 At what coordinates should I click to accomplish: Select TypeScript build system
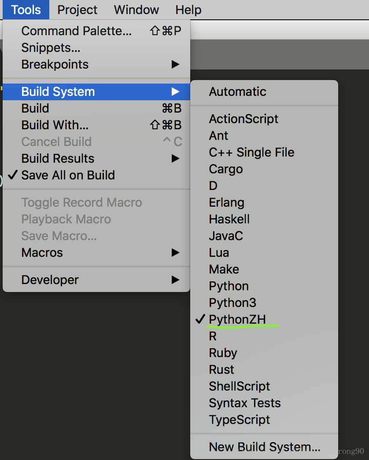click(264, 420)
